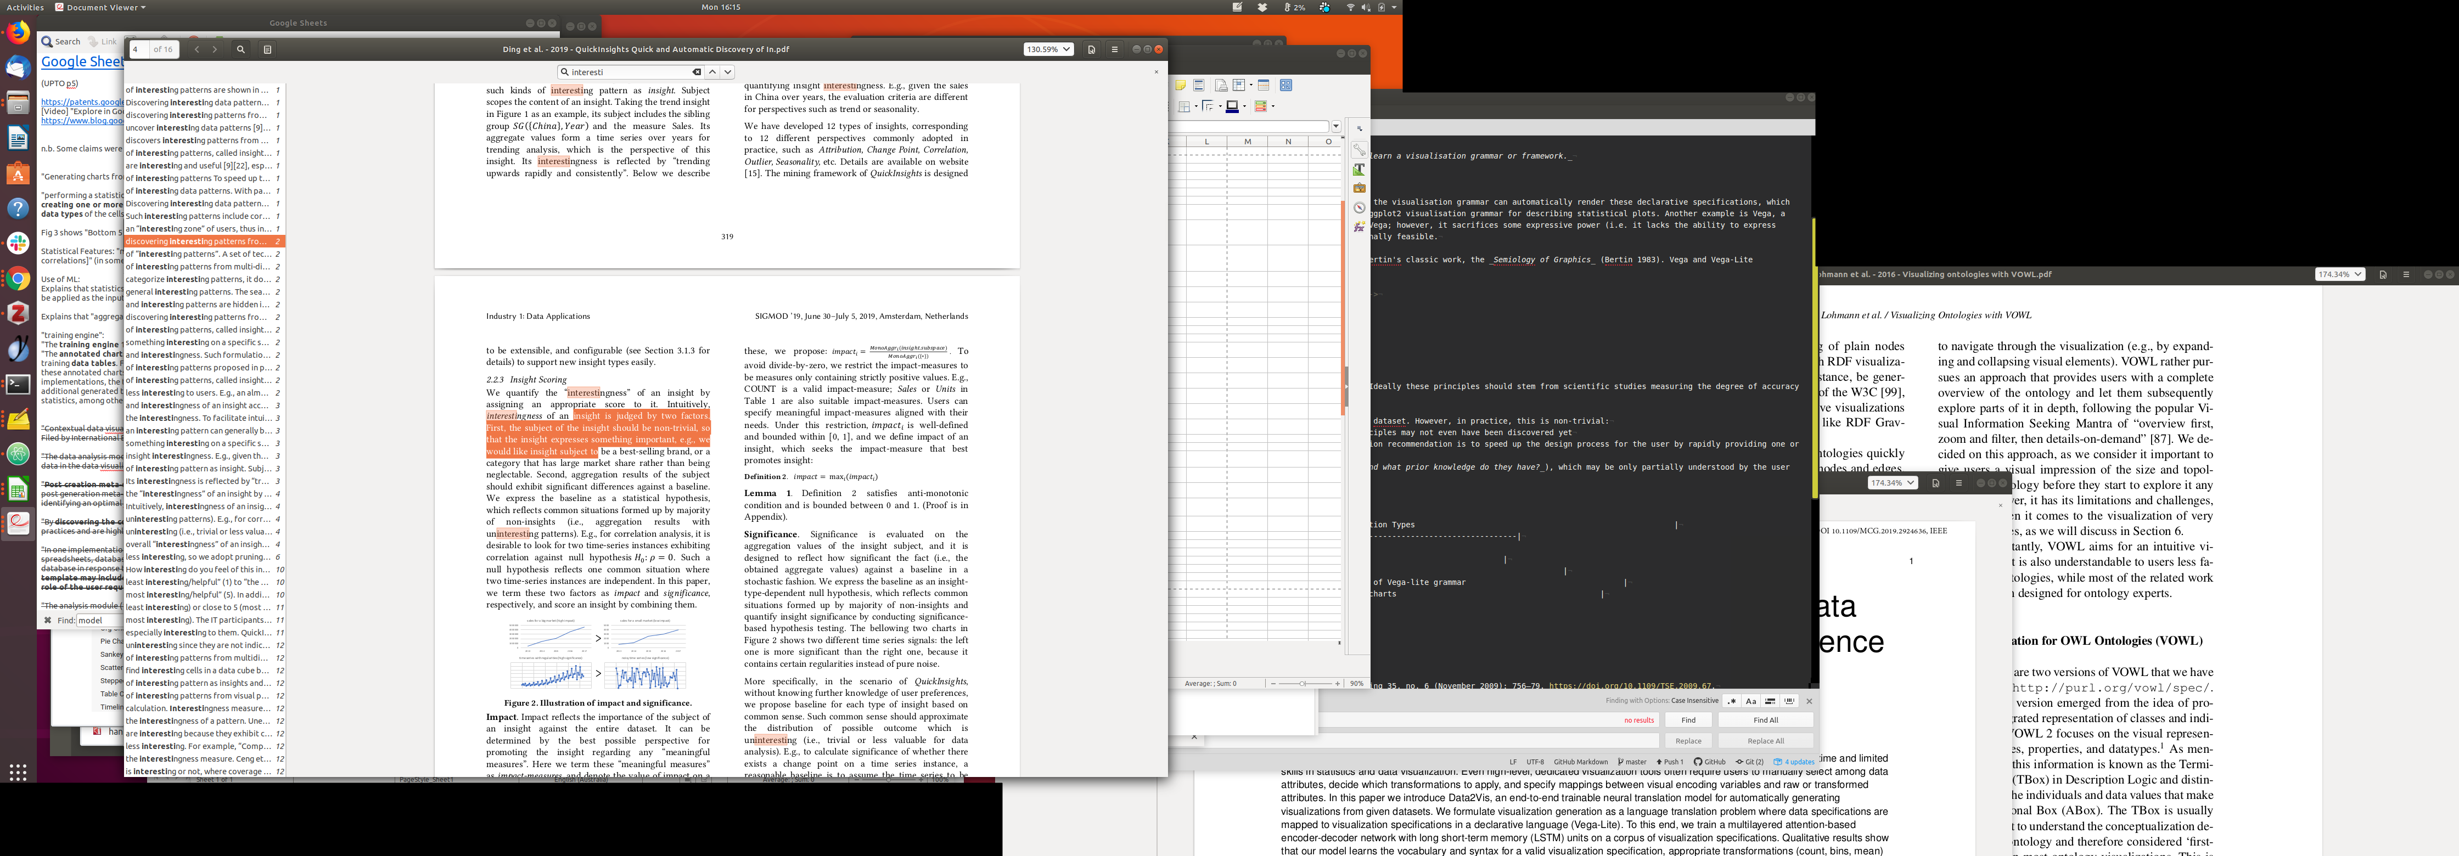Toggle the match case 'Aa' option

coord(1751,701)
